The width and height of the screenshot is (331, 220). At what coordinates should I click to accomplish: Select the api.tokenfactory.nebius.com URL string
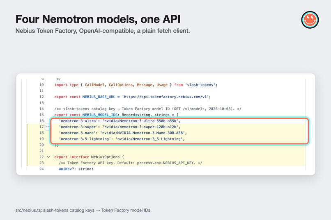[x=165, y=97]
